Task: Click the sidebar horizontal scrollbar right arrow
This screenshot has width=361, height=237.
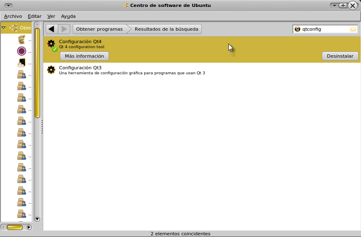Action: coord(29,227)
